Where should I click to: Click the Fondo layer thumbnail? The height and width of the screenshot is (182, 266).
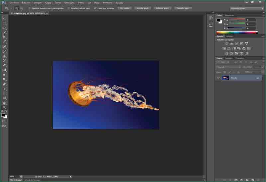tap(225, 78)
